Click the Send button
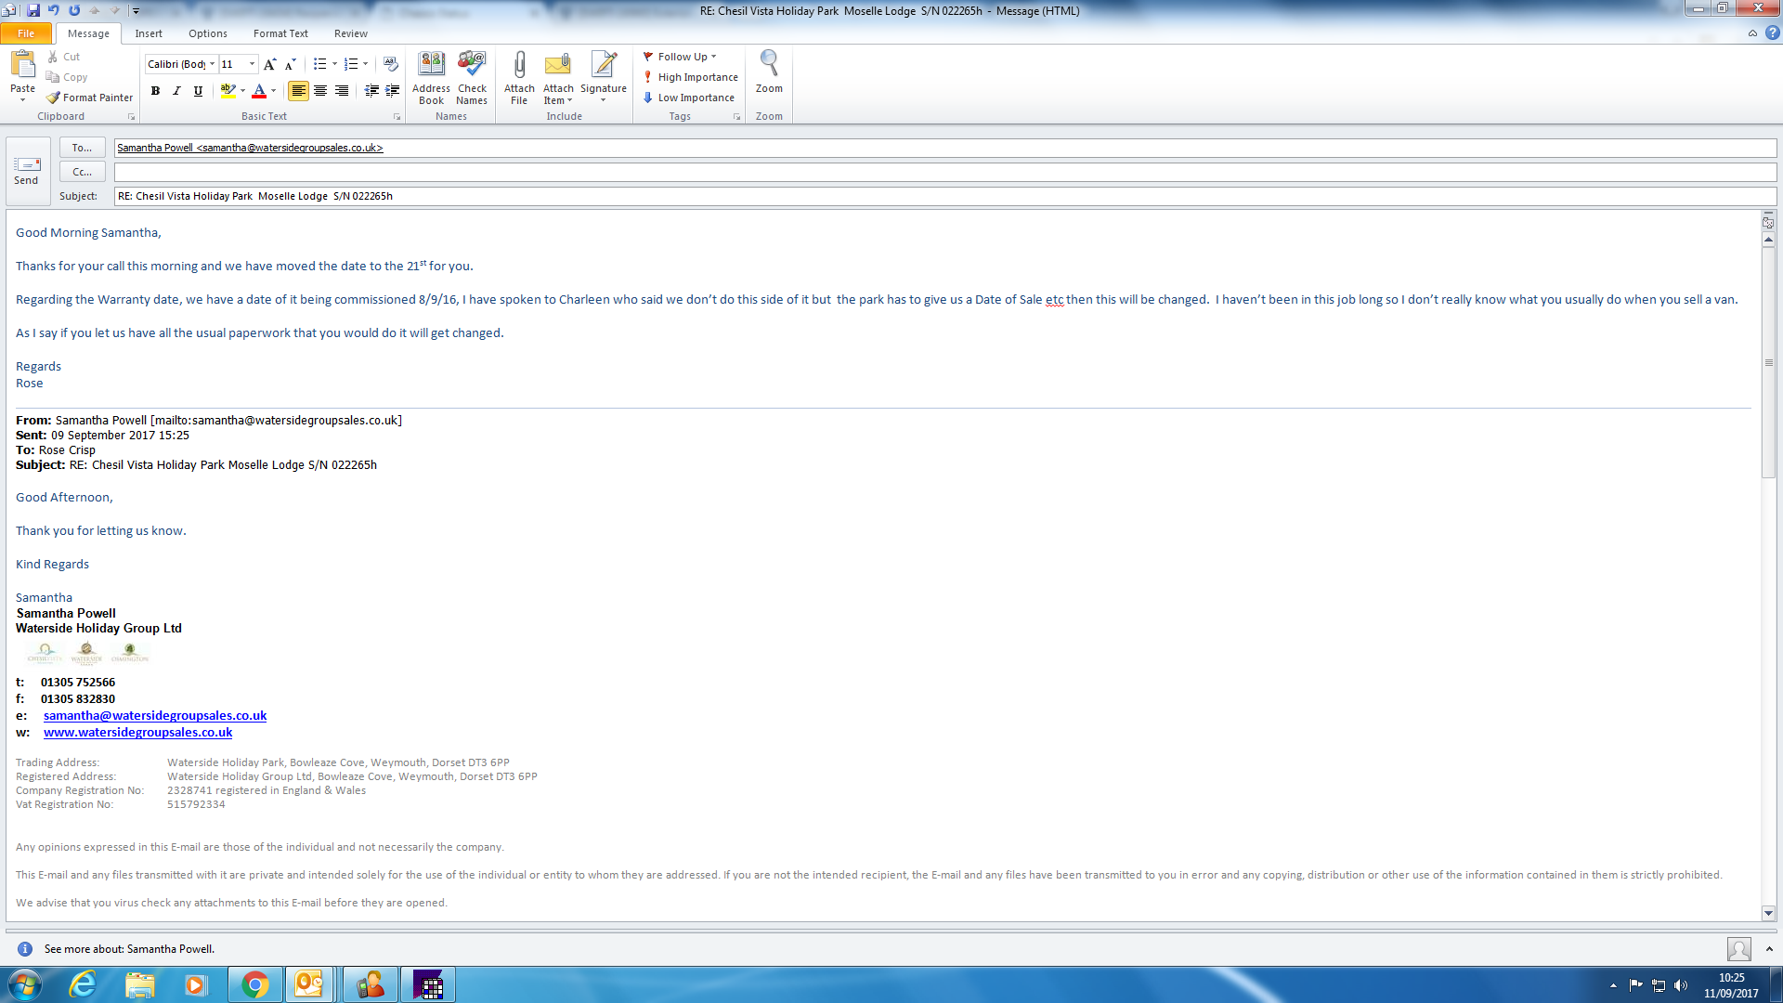 point(27,170)
